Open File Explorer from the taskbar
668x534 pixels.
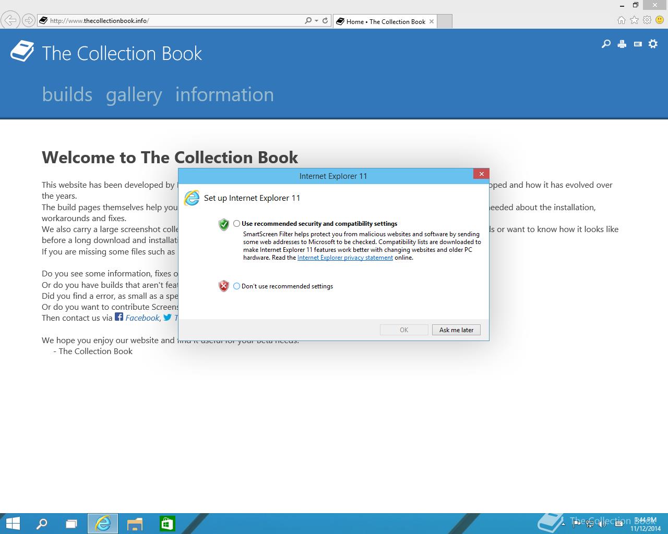point(135,524)
